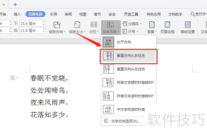The height and width of the screenshot is (135, 207).
Task: Click the bottom margin input field
Action: tap(28, 23)
